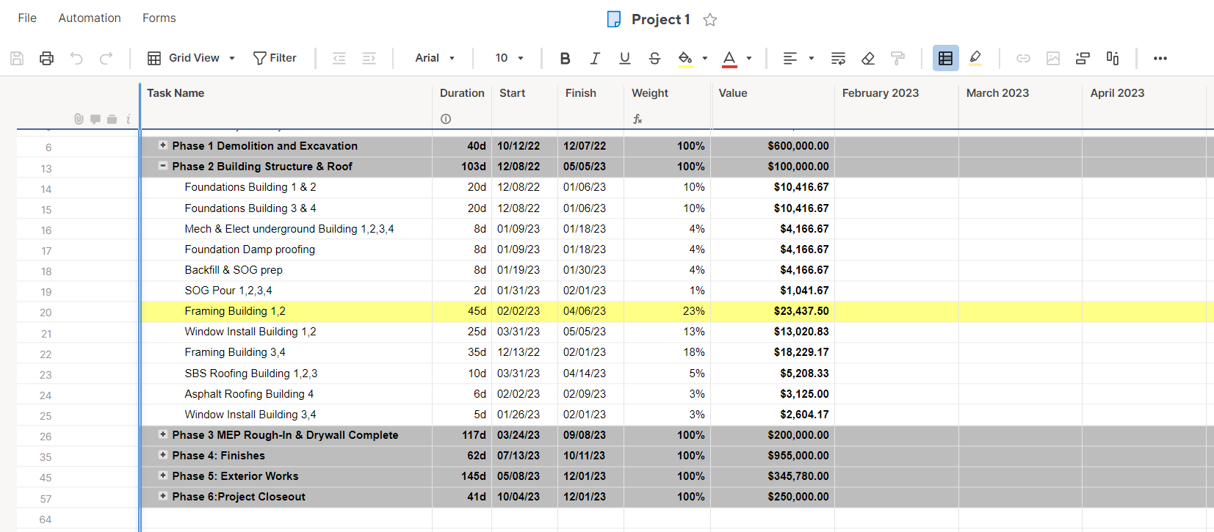Open the Grid View dropdown

(x=192, y=58)
